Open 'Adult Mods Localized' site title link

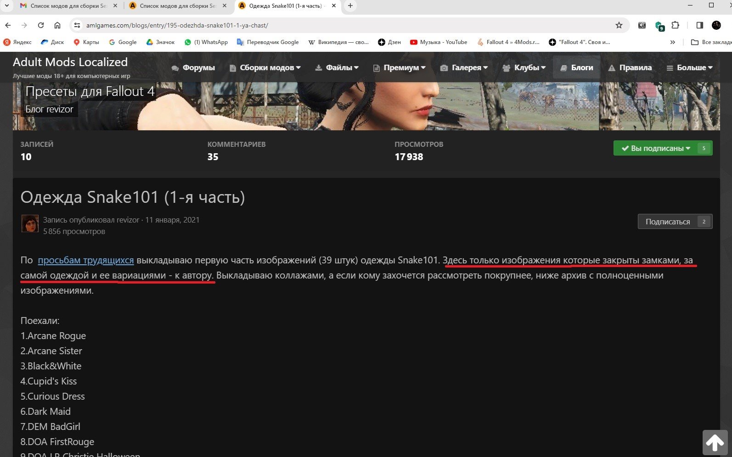[x=70, y=62]
